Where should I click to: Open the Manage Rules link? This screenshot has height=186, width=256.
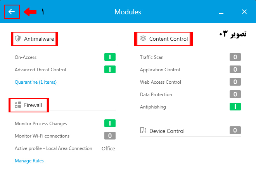29,161
